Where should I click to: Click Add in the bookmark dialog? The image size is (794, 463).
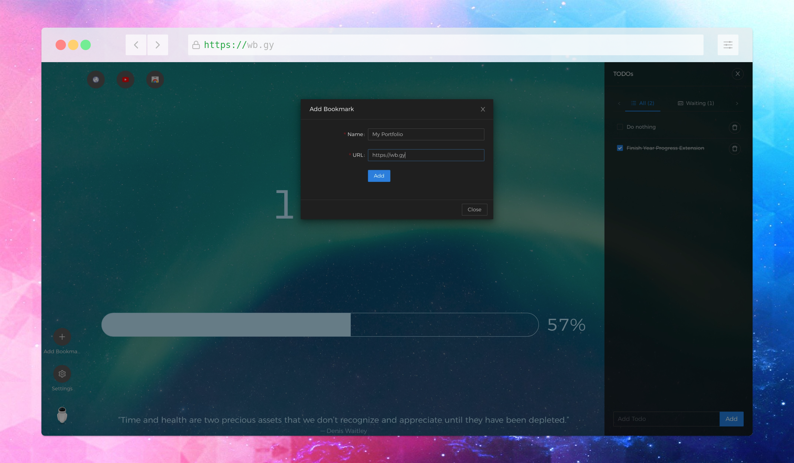tap(379, 176)
